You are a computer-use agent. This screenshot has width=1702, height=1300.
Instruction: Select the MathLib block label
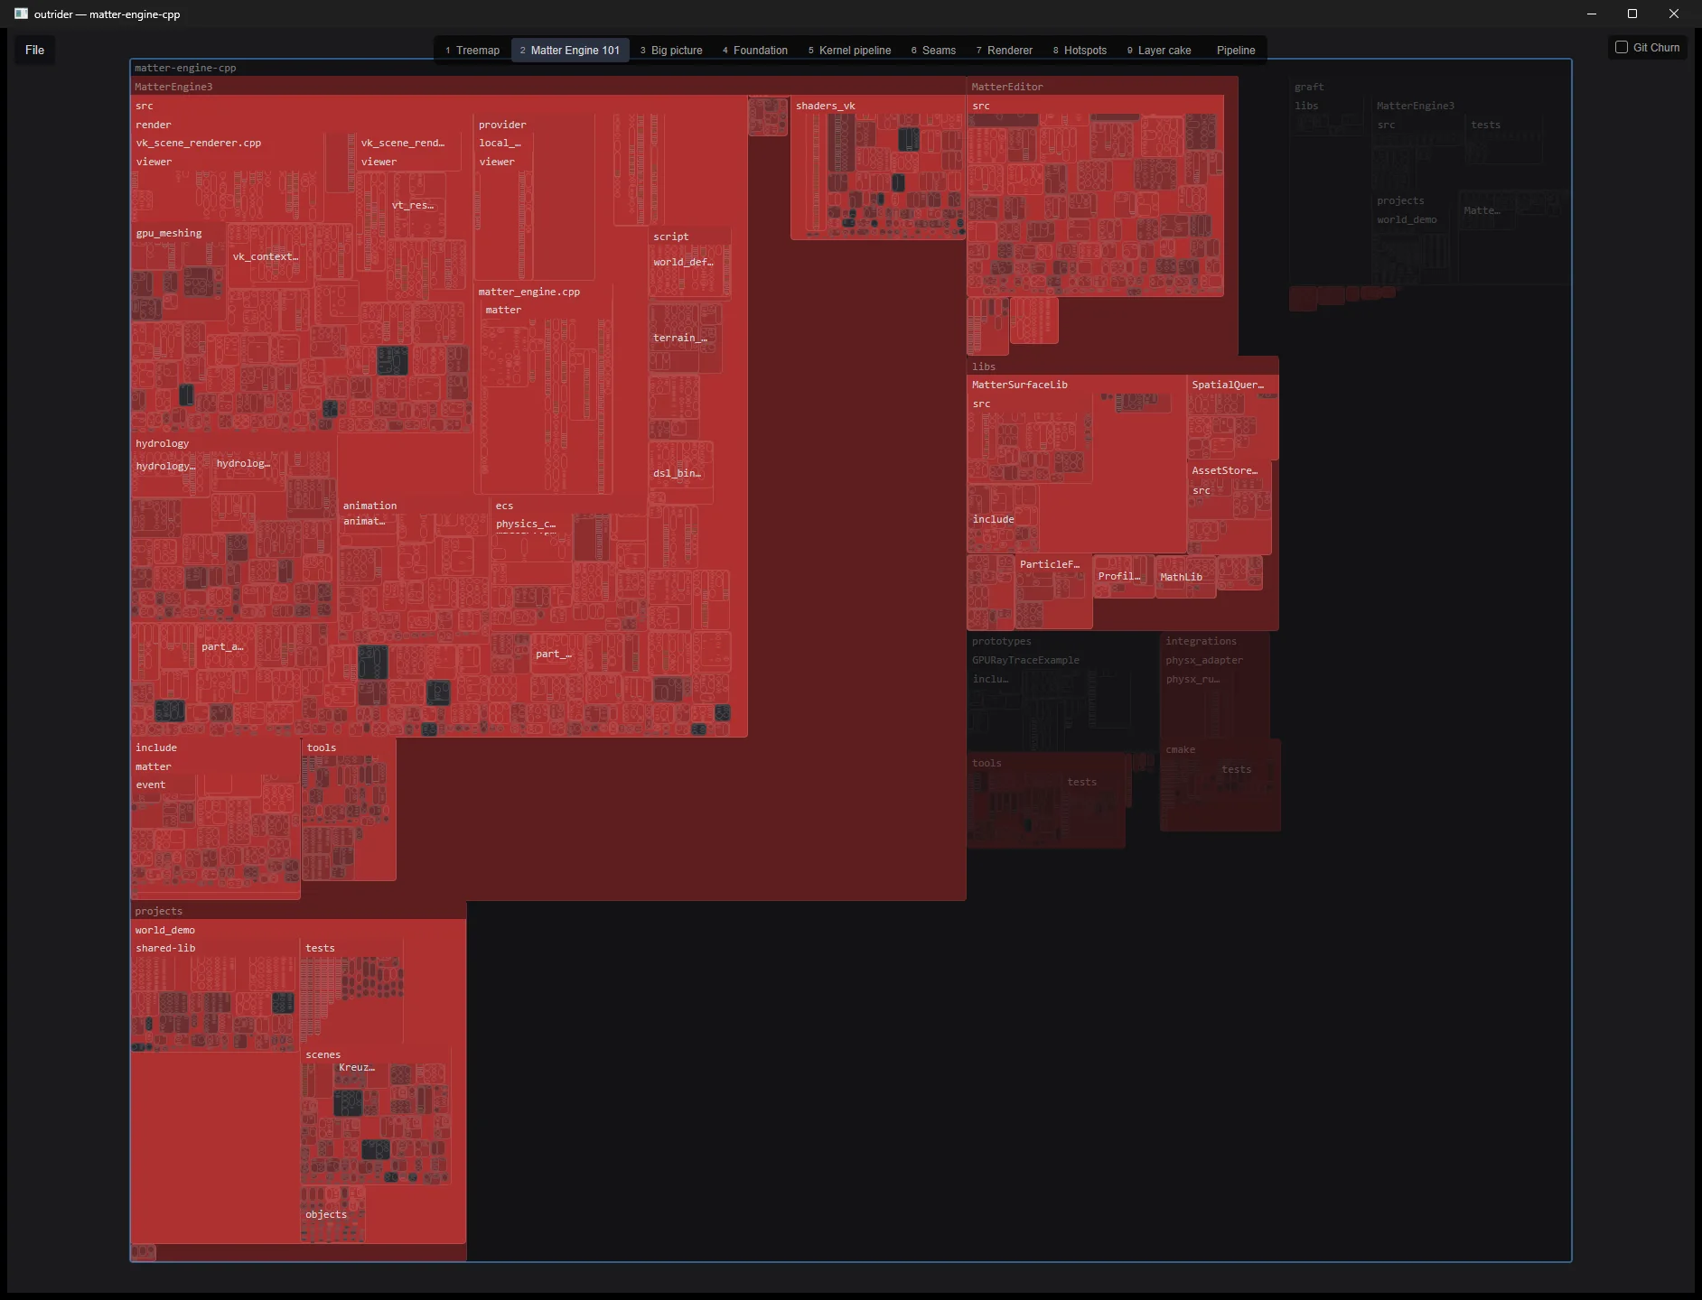pyautogui.click(x=1182, y=577)
